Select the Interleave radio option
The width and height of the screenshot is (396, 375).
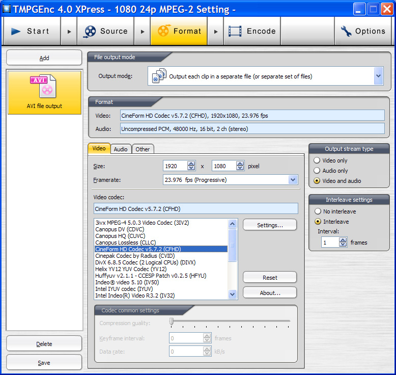(318, 222)
